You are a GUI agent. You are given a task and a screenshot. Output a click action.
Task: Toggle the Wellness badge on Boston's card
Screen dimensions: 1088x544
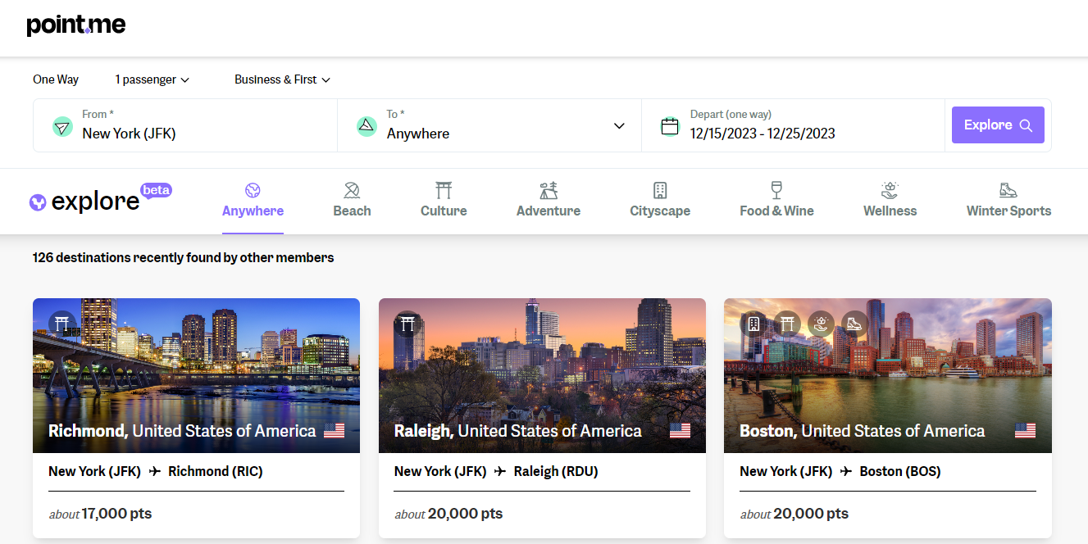(x=821, y=324)
